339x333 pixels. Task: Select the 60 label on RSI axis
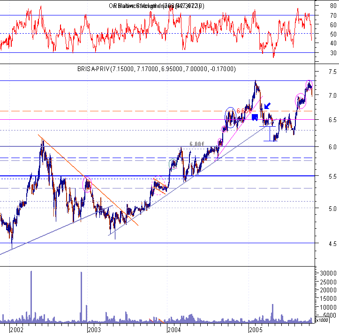333,25
